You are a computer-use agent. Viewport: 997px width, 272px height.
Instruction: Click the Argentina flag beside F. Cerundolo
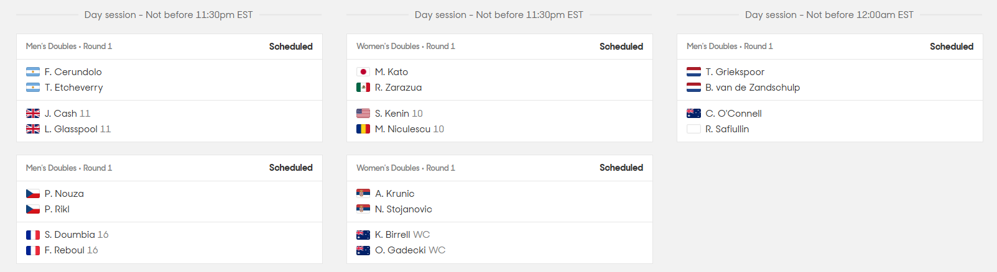pos(33,72)
